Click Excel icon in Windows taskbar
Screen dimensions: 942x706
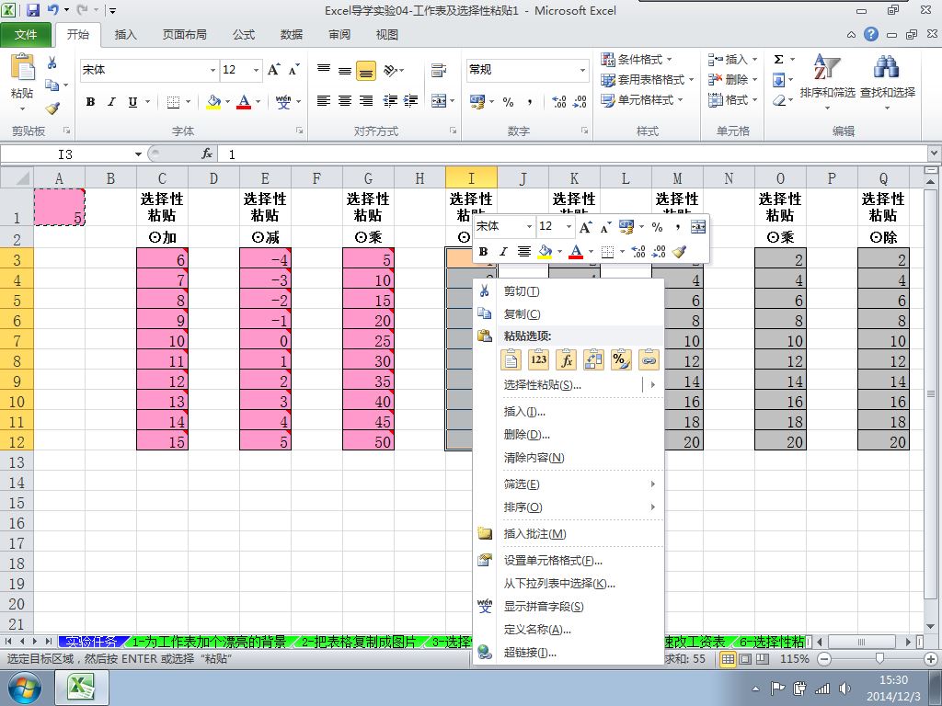pos(82,688)
